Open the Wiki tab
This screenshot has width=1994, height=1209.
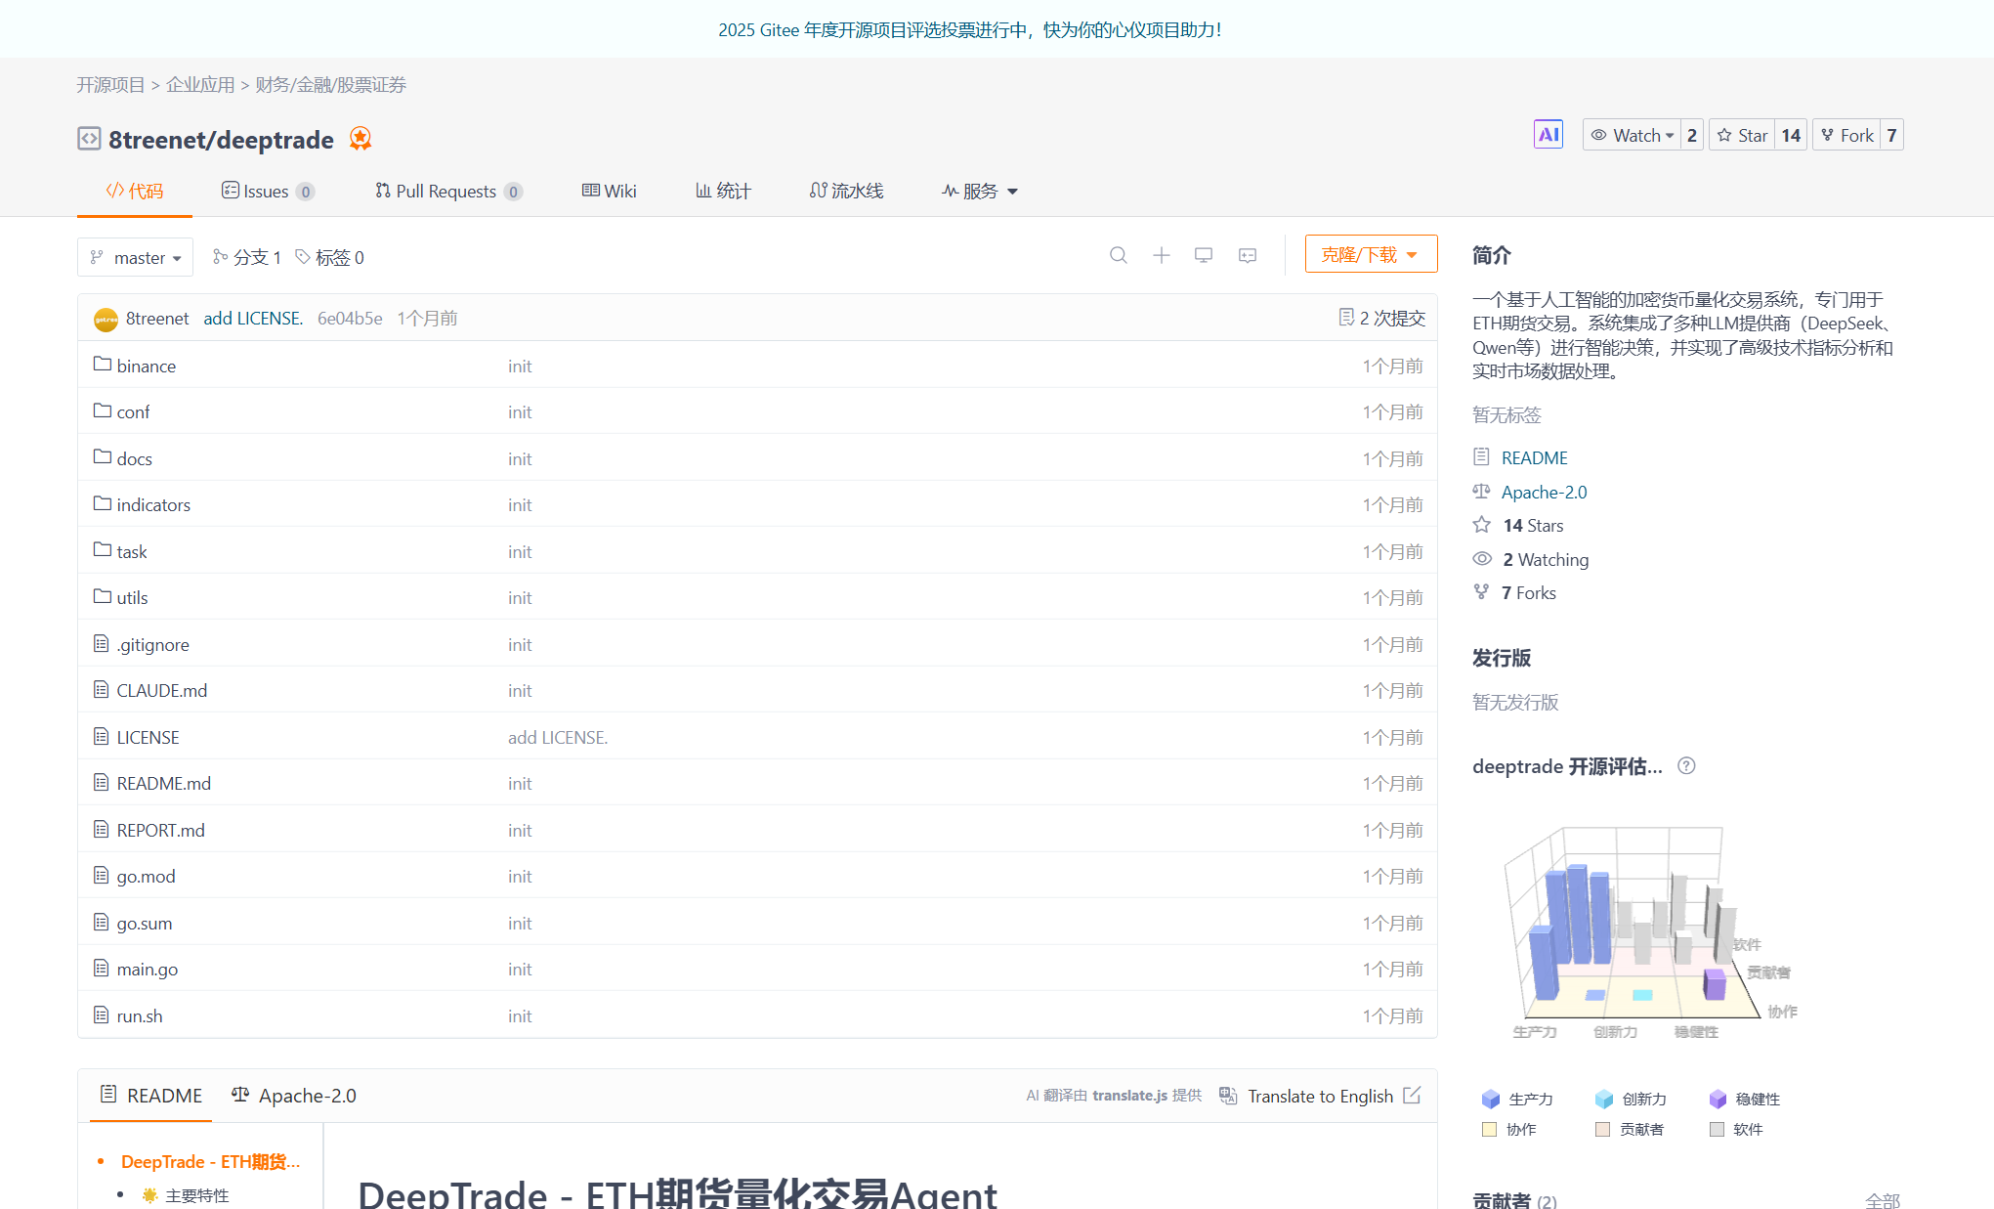pos(609,191)
